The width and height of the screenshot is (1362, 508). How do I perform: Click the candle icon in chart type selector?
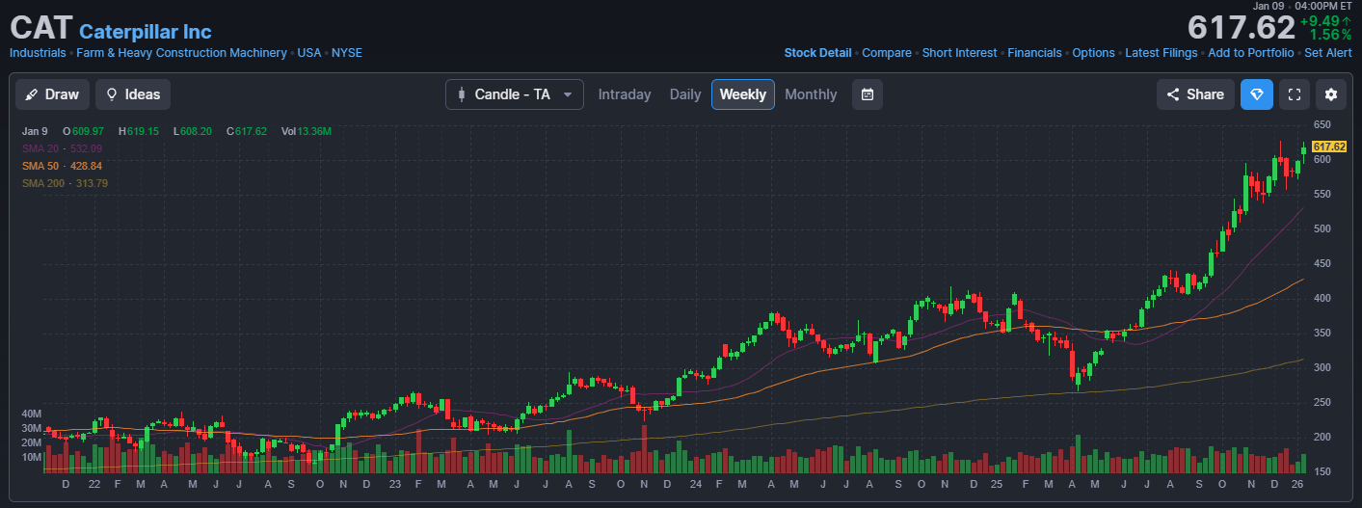tap(462, 94)
